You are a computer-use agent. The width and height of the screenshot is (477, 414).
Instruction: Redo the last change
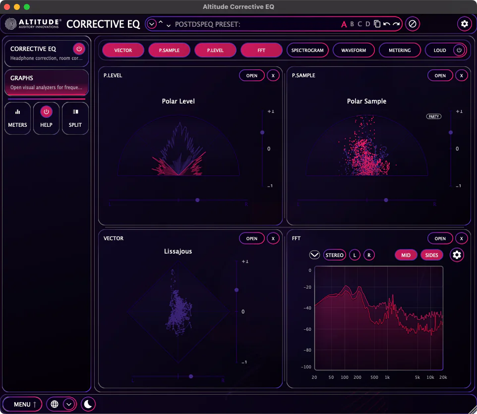[396, 24]
